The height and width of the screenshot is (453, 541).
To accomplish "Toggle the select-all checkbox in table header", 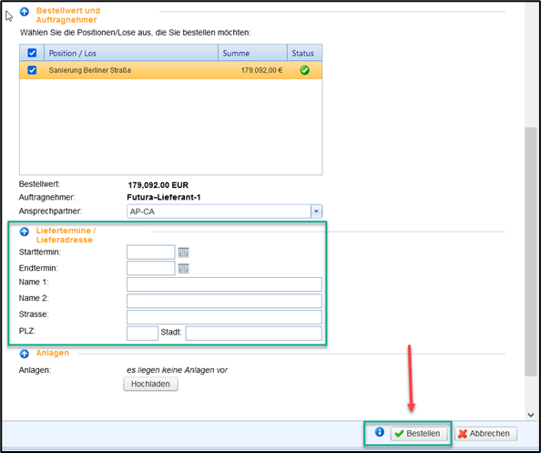I will tap(32, 53).
